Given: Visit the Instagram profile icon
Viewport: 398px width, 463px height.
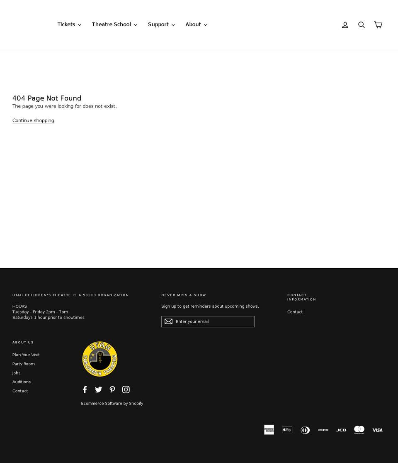Looking at the screenshot, I should coord(126,390).
